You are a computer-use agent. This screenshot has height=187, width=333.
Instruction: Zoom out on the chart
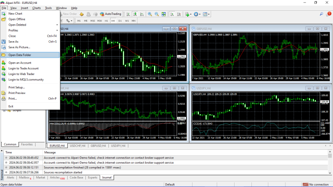click(157, 14)
